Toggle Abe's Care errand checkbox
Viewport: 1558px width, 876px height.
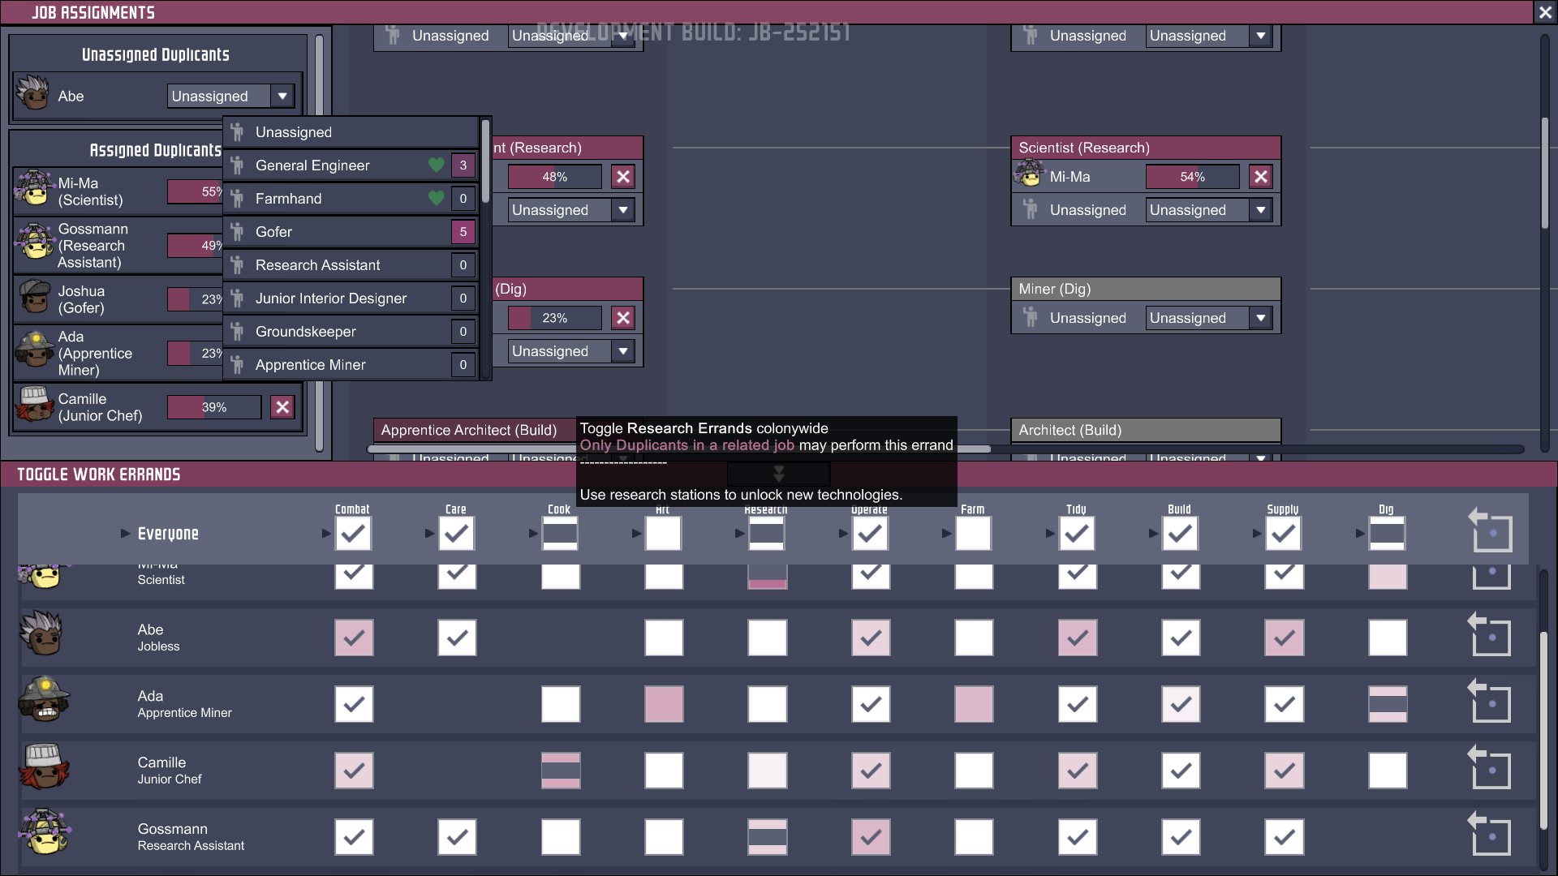[x=457, y=638]
